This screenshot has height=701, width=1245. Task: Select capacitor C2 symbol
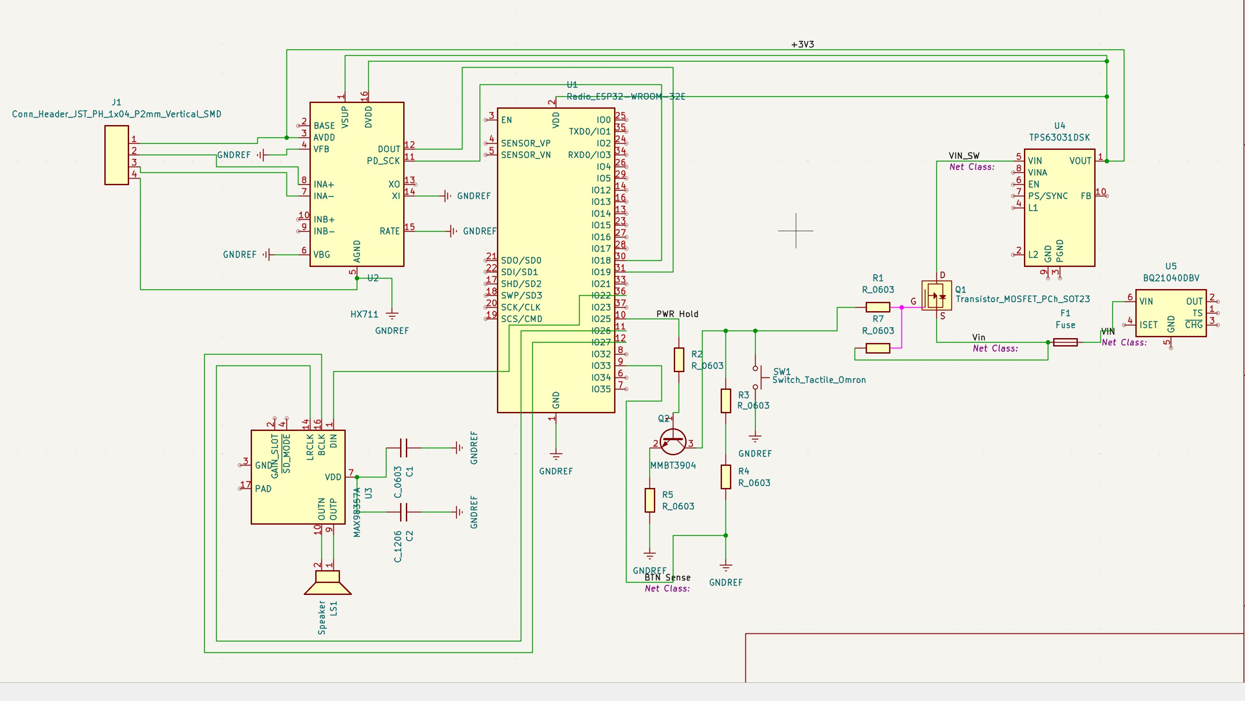point(404,512)
